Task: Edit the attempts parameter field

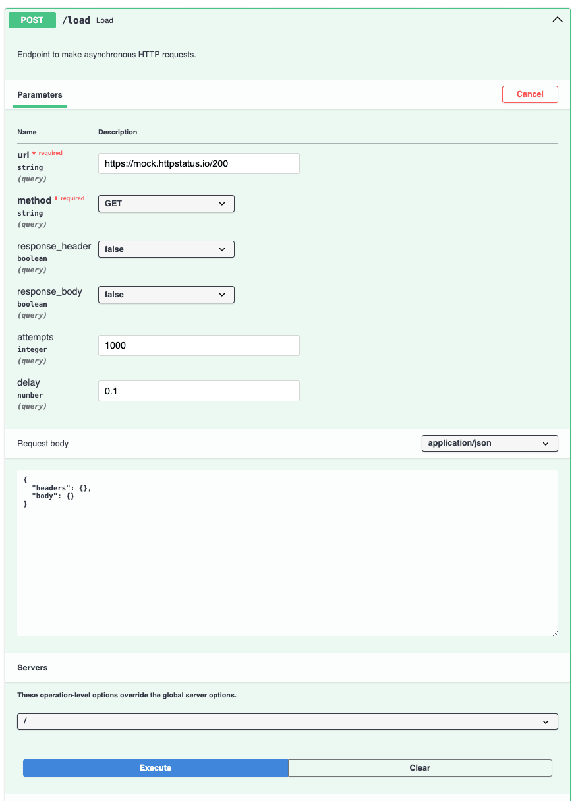Action: (198, 345)
